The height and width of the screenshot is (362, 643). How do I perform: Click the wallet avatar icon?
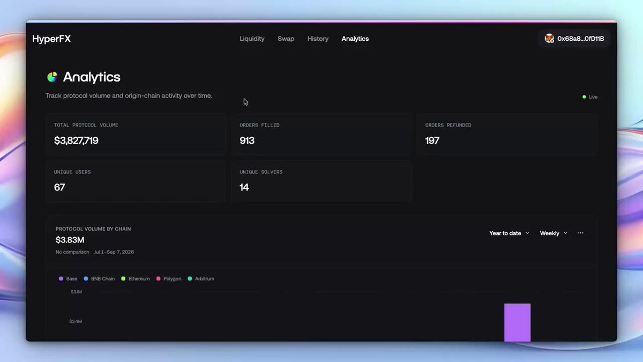point(549,39)
